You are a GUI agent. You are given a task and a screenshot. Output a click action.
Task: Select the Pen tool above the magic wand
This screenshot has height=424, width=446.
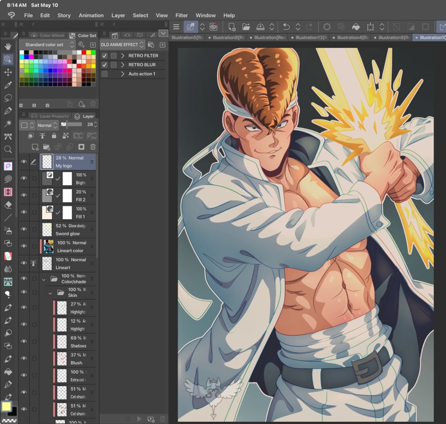(8, 111)
